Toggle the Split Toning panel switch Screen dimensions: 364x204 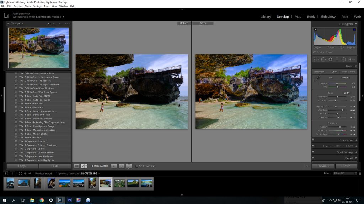point(313,152)
